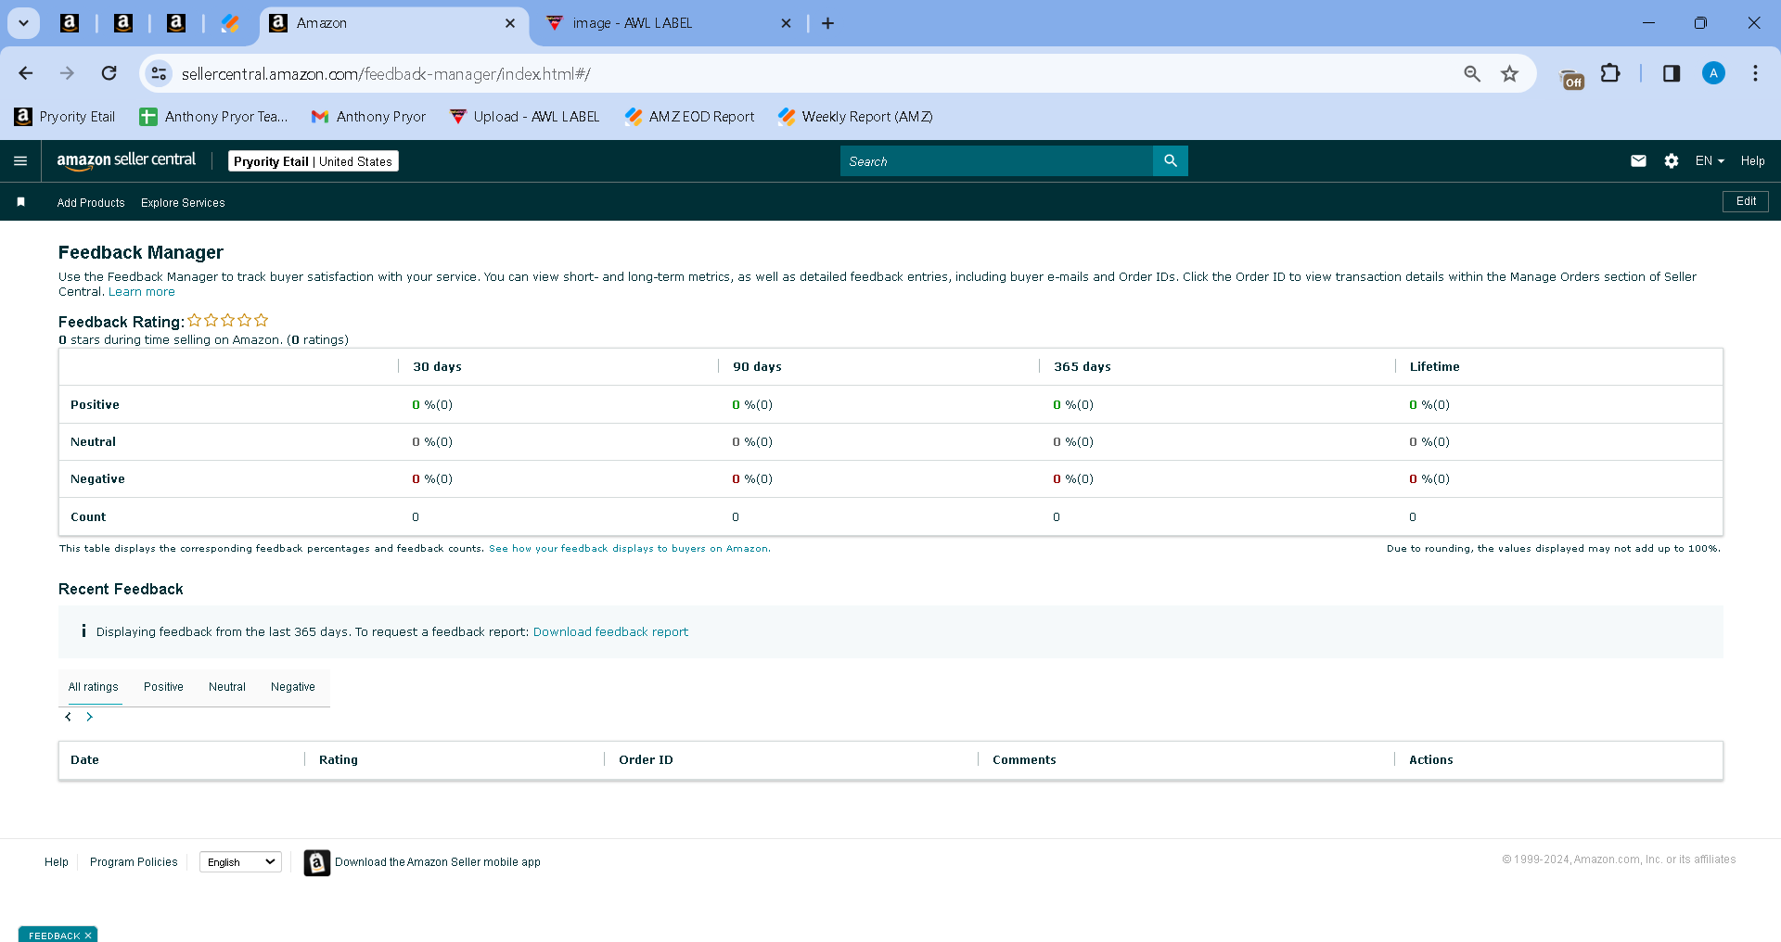Select the Positive feedback tab
Screen dimensions: 1781x942
point(163,687)
